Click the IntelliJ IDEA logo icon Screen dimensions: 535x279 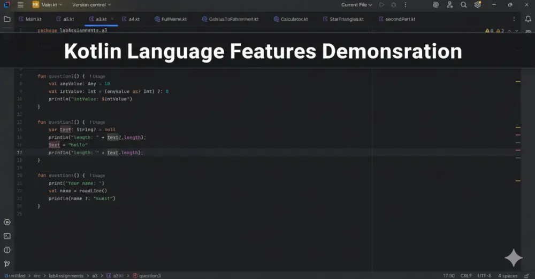(x=7, y=5)
